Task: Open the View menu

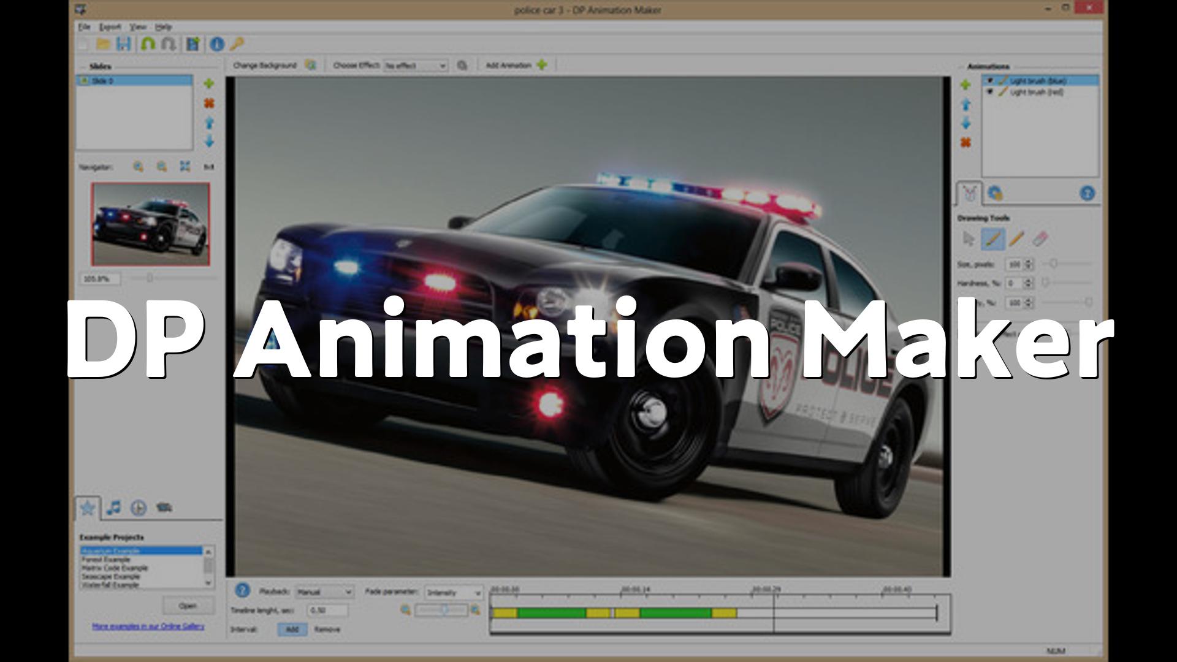Action: 138,27
